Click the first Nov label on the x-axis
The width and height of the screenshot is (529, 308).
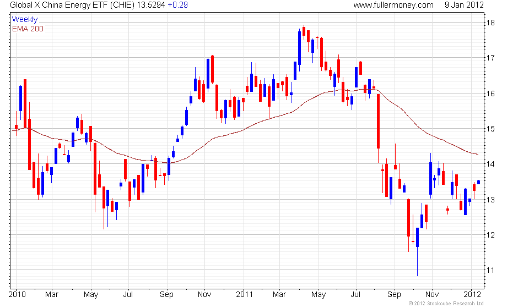(204, 295)
